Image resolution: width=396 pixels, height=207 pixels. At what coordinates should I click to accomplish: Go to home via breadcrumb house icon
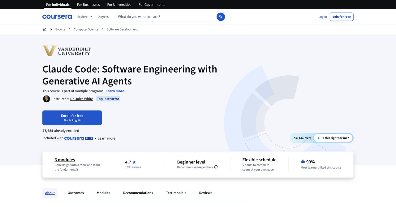pyautogui.click(x=45, y=29)
